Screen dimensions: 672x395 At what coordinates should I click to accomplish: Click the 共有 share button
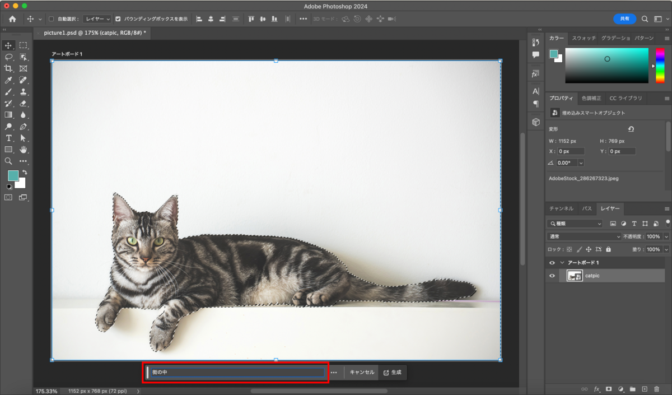(625, 19)
